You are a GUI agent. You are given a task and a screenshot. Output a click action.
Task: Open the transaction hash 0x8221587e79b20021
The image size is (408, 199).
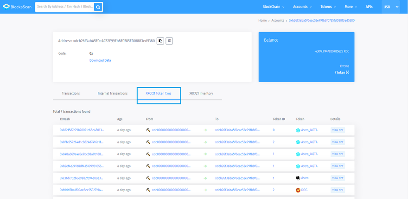coord(82,130)
